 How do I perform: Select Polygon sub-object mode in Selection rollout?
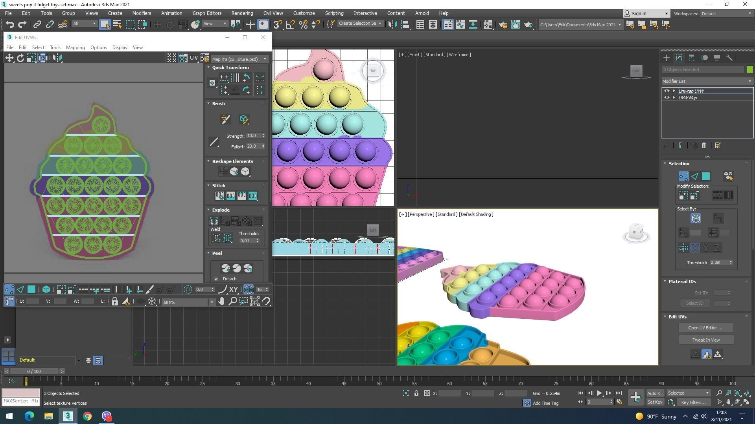706,176
